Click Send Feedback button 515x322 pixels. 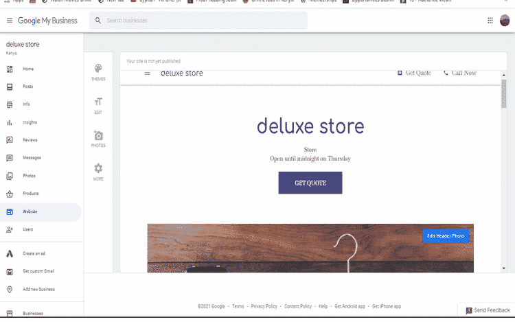[x=488, y=310]
